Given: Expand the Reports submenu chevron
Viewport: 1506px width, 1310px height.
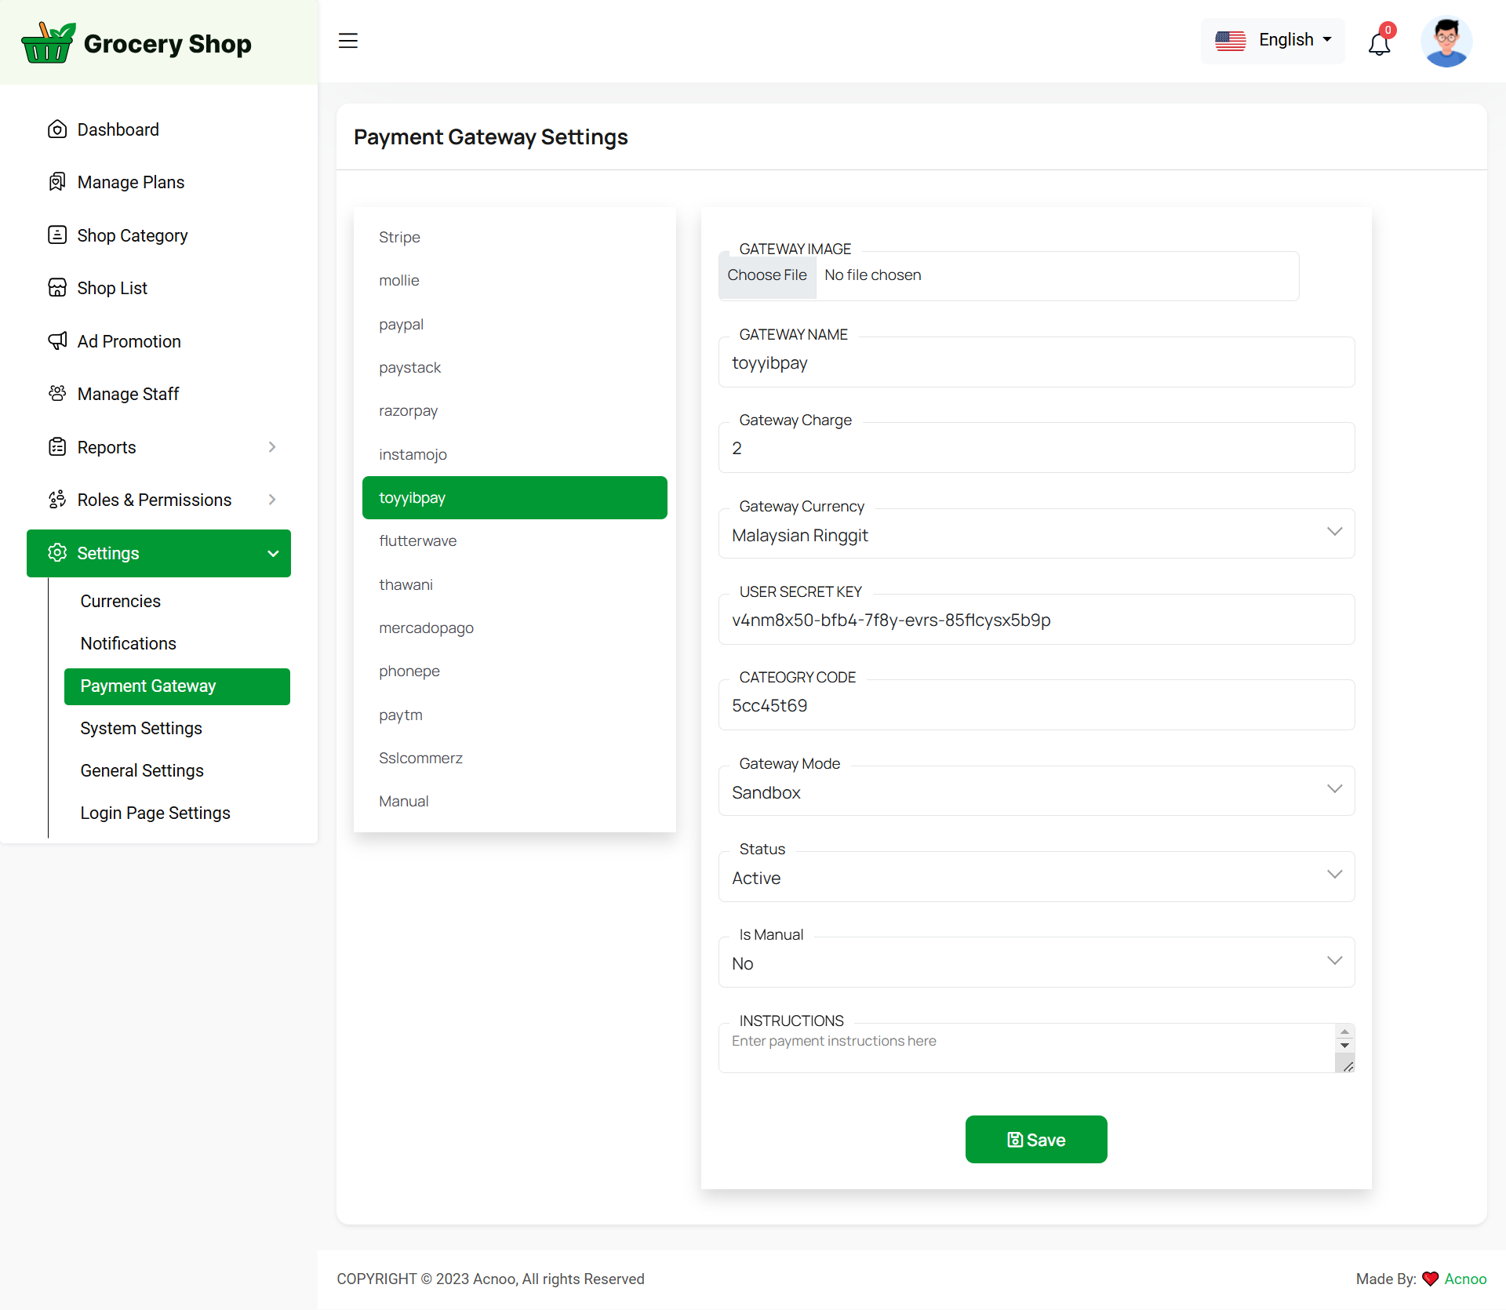Looking at the screenshot, I should [x=272, y=447].
